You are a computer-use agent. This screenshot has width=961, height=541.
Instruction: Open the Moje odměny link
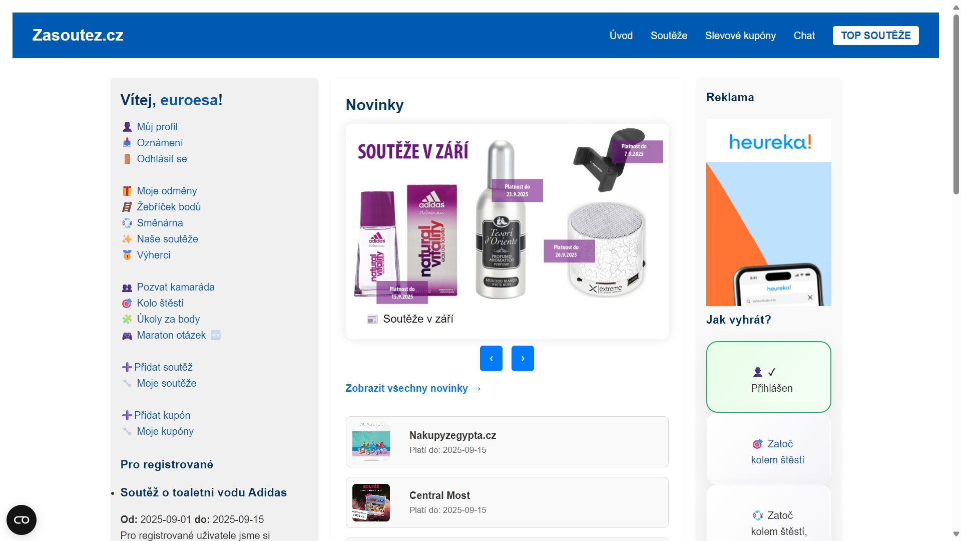(167, 191)
